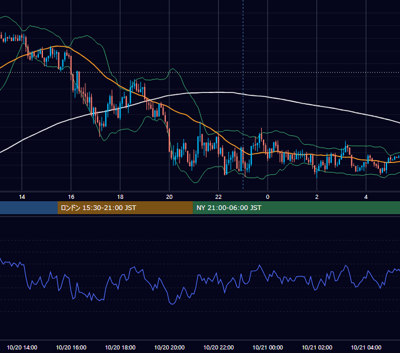This screenshot has height=353, width=400.
Task: Click the hour 14 axis tick label
Action: pyautogui.click(x=22, y=197)
